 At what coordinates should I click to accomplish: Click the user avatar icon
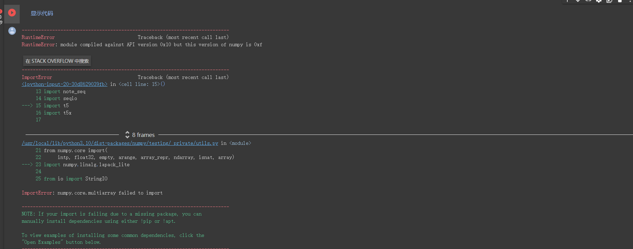coord(12,31)
